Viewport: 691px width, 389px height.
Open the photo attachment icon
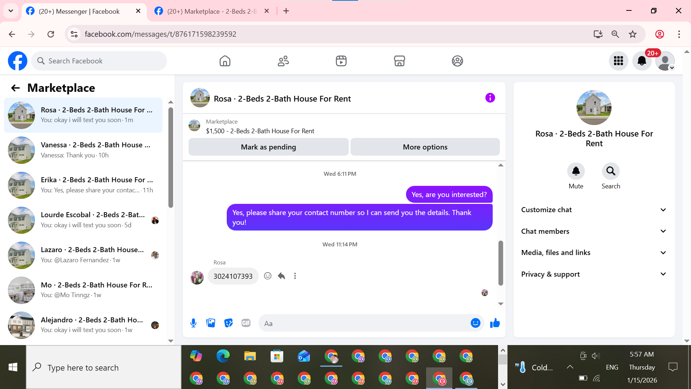211,323
